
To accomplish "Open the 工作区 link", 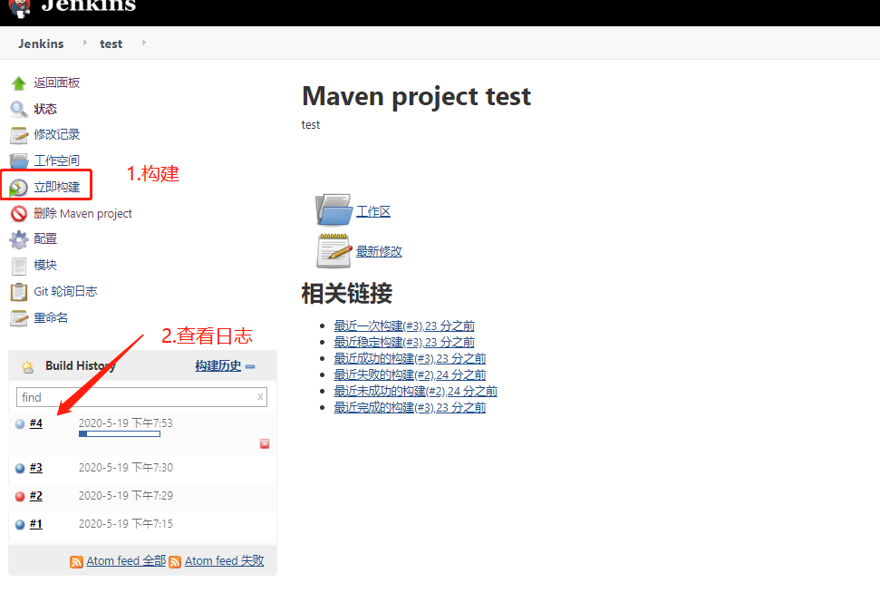I will (373, 211).
